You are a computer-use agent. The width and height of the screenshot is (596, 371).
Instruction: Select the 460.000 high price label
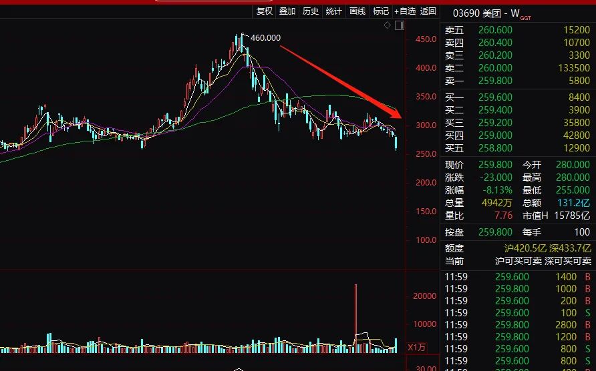265,37
